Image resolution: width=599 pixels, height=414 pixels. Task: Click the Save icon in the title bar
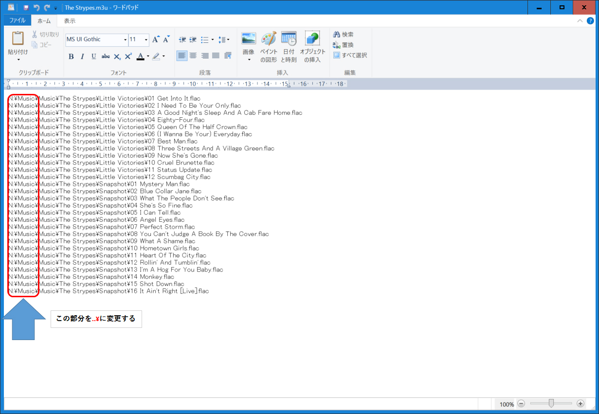(x=26, y=8)
